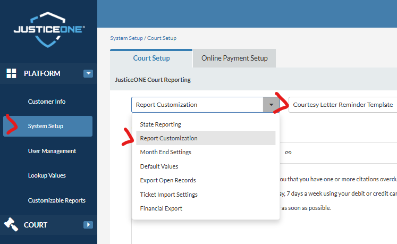Viewport: 397px width, 244px height.
Task: Switch to the Online Payment Setup tab
Action: coord(234,58)
